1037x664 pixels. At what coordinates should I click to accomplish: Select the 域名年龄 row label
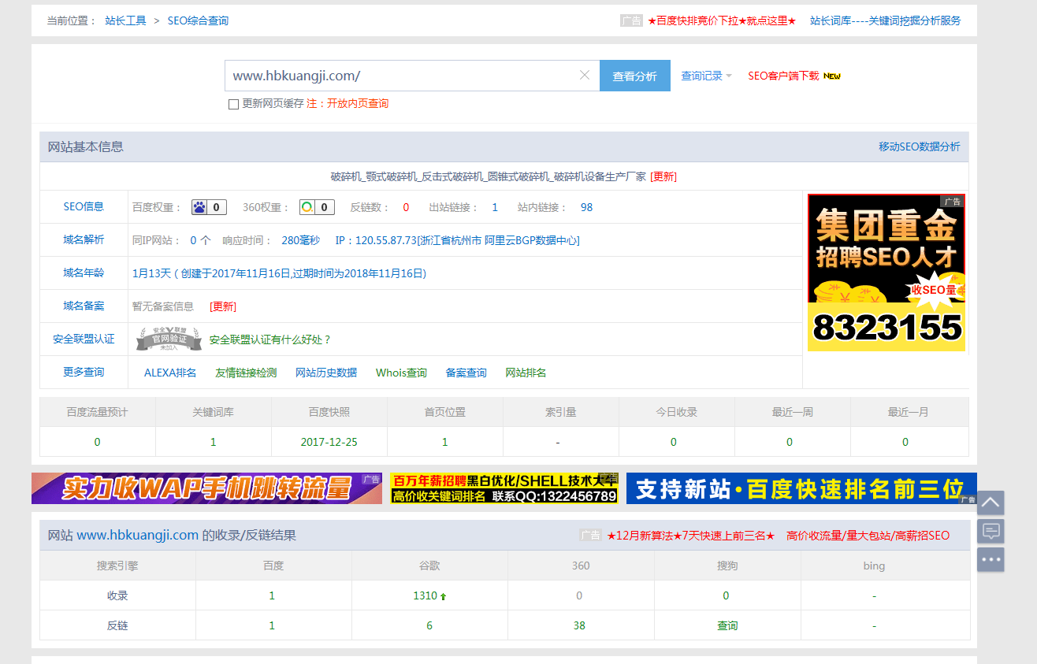click(x=84, y=273)
